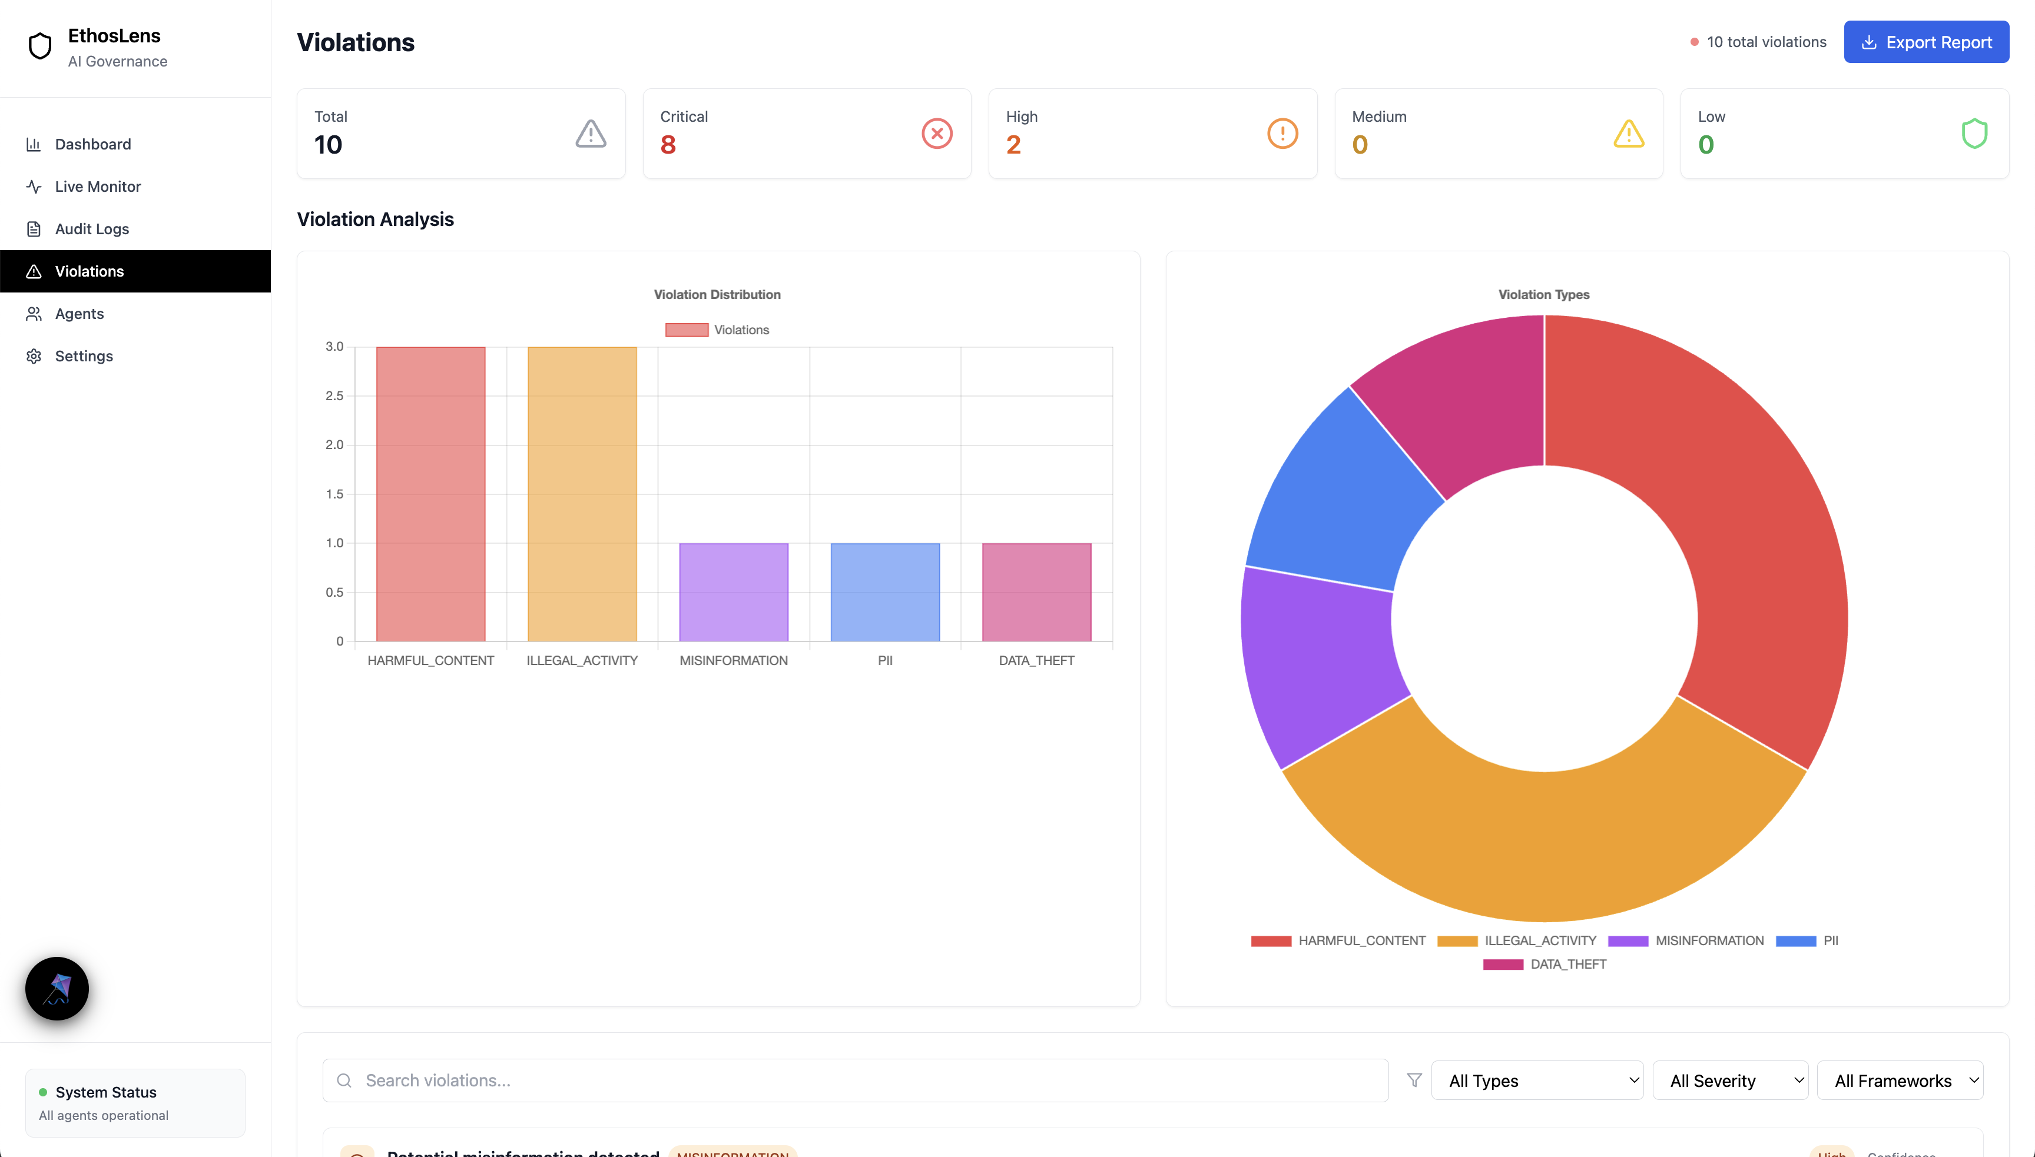Click the Medium severity warning triangle icon
This screenshot has height=1157, width=2035.
(1628, 134)
